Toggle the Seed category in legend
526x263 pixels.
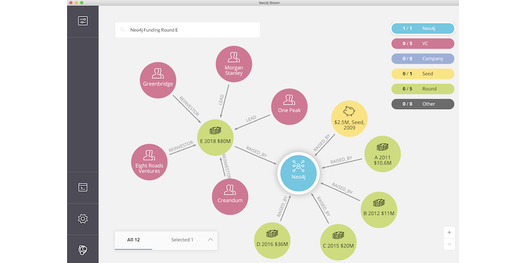[x=423, y=74]
